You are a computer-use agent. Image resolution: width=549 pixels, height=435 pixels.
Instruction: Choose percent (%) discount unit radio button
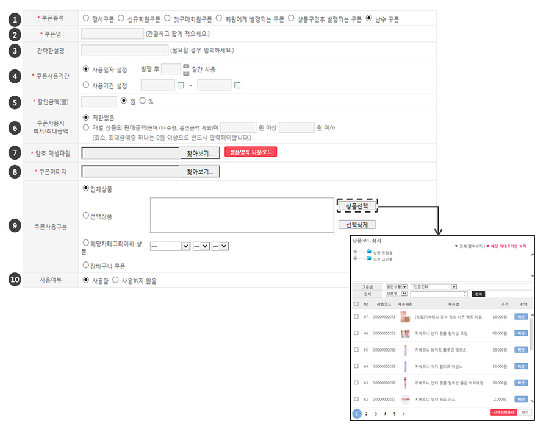click(143, 101)
